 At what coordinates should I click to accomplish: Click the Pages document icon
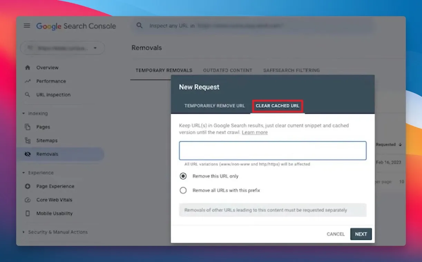[x=28, y=127]
